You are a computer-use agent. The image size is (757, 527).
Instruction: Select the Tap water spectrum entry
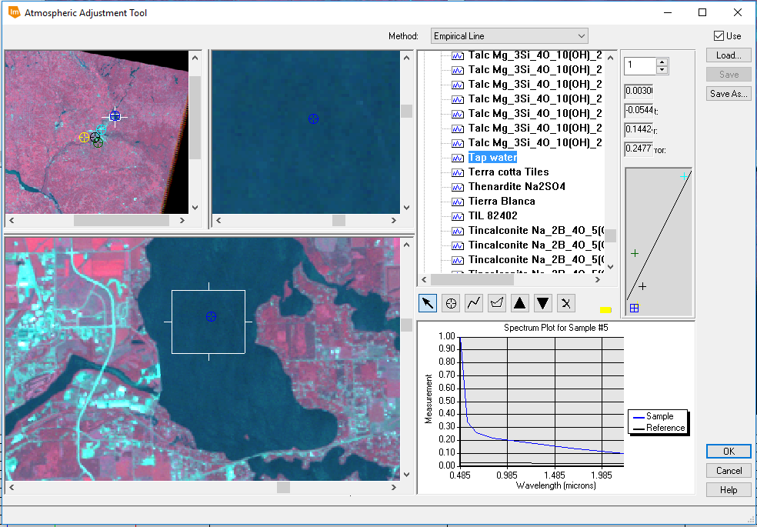tap(492, 157)
